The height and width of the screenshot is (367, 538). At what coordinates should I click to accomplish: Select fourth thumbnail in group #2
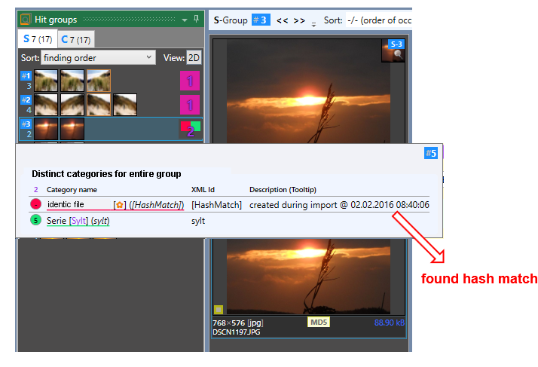[125, 105]
